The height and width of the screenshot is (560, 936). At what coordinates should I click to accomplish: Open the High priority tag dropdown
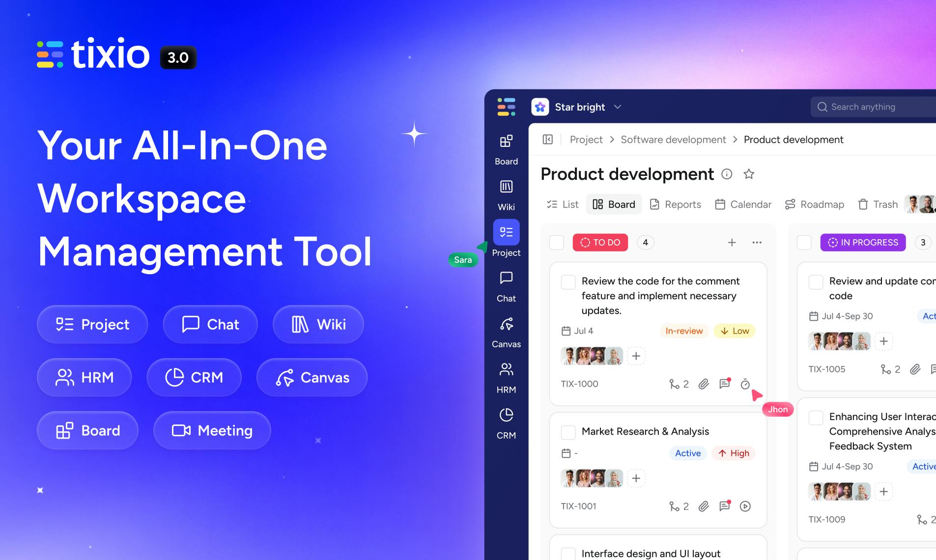pos(734,453)
